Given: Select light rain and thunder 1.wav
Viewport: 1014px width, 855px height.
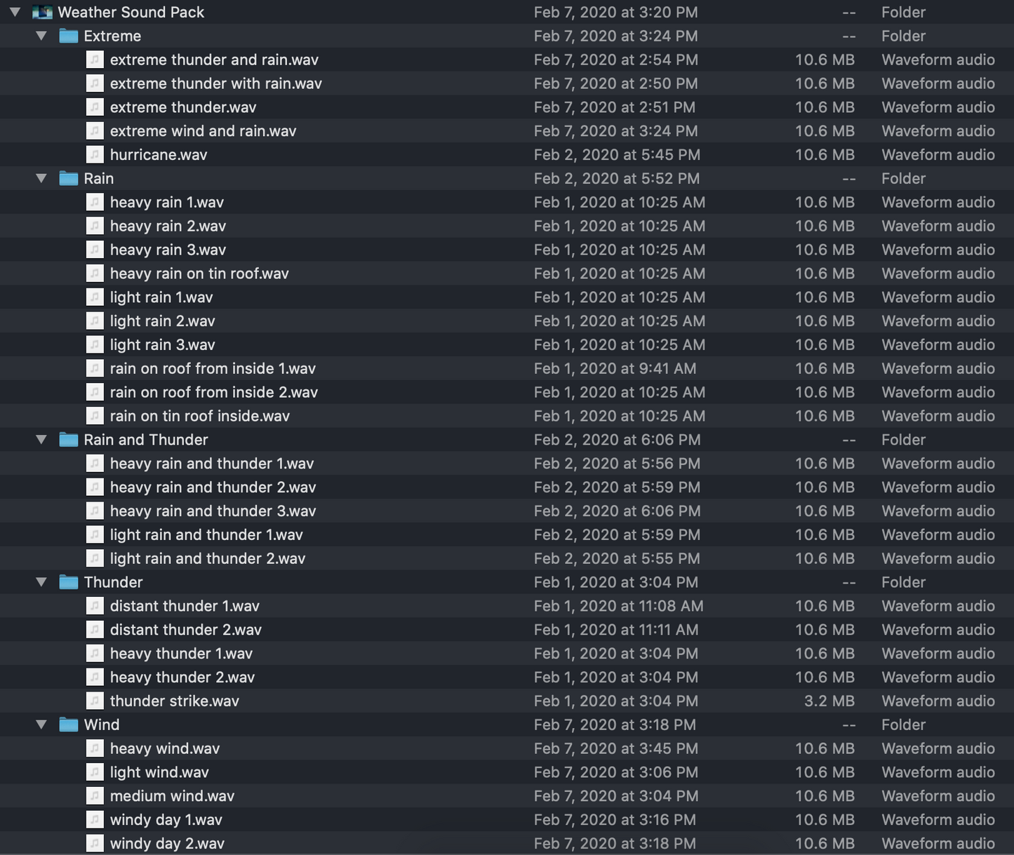Looking at the screenshot, I should (206, 534).
